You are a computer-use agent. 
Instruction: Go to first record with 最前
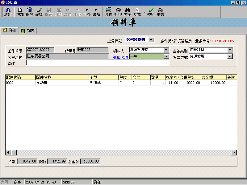pos(68,12)
